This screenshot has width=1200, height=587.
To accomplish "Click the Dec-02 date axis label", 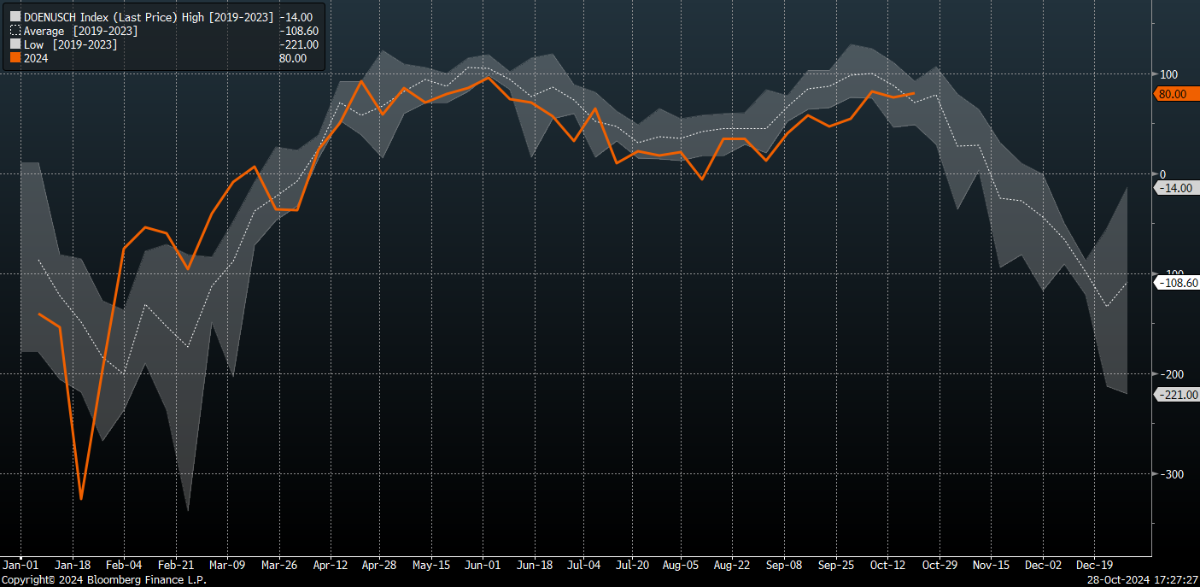I will coord(1043,566).
